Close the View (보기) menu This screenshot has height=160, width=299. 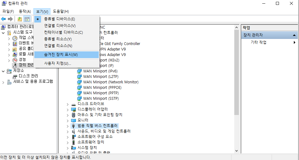pos(42,12)
